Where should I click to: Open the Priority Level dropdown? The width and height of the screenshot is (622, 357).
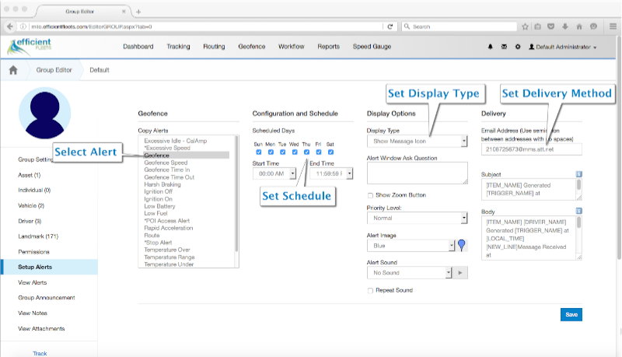417,218
